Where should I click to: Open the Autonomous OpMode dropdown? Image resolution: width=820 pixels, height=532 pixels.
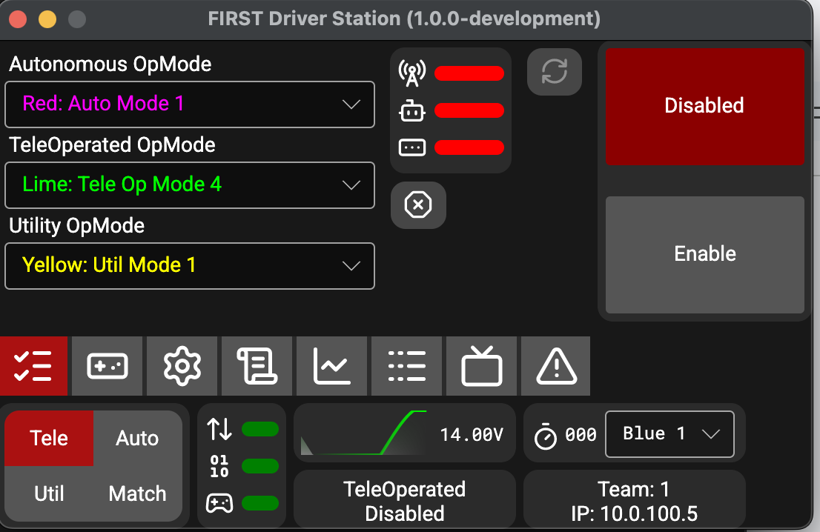(x=190, y=104)
